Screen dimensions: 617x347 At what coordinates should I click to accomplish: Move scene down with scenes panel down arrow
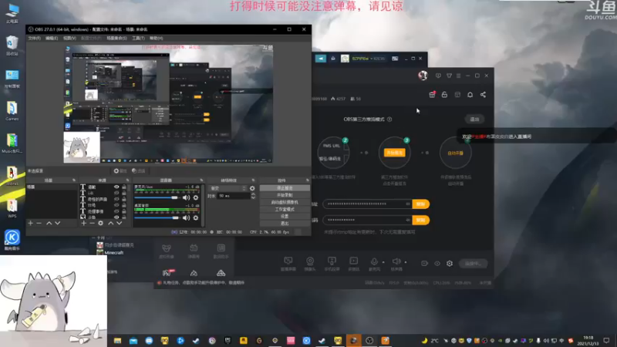click(x=57, y=223)
